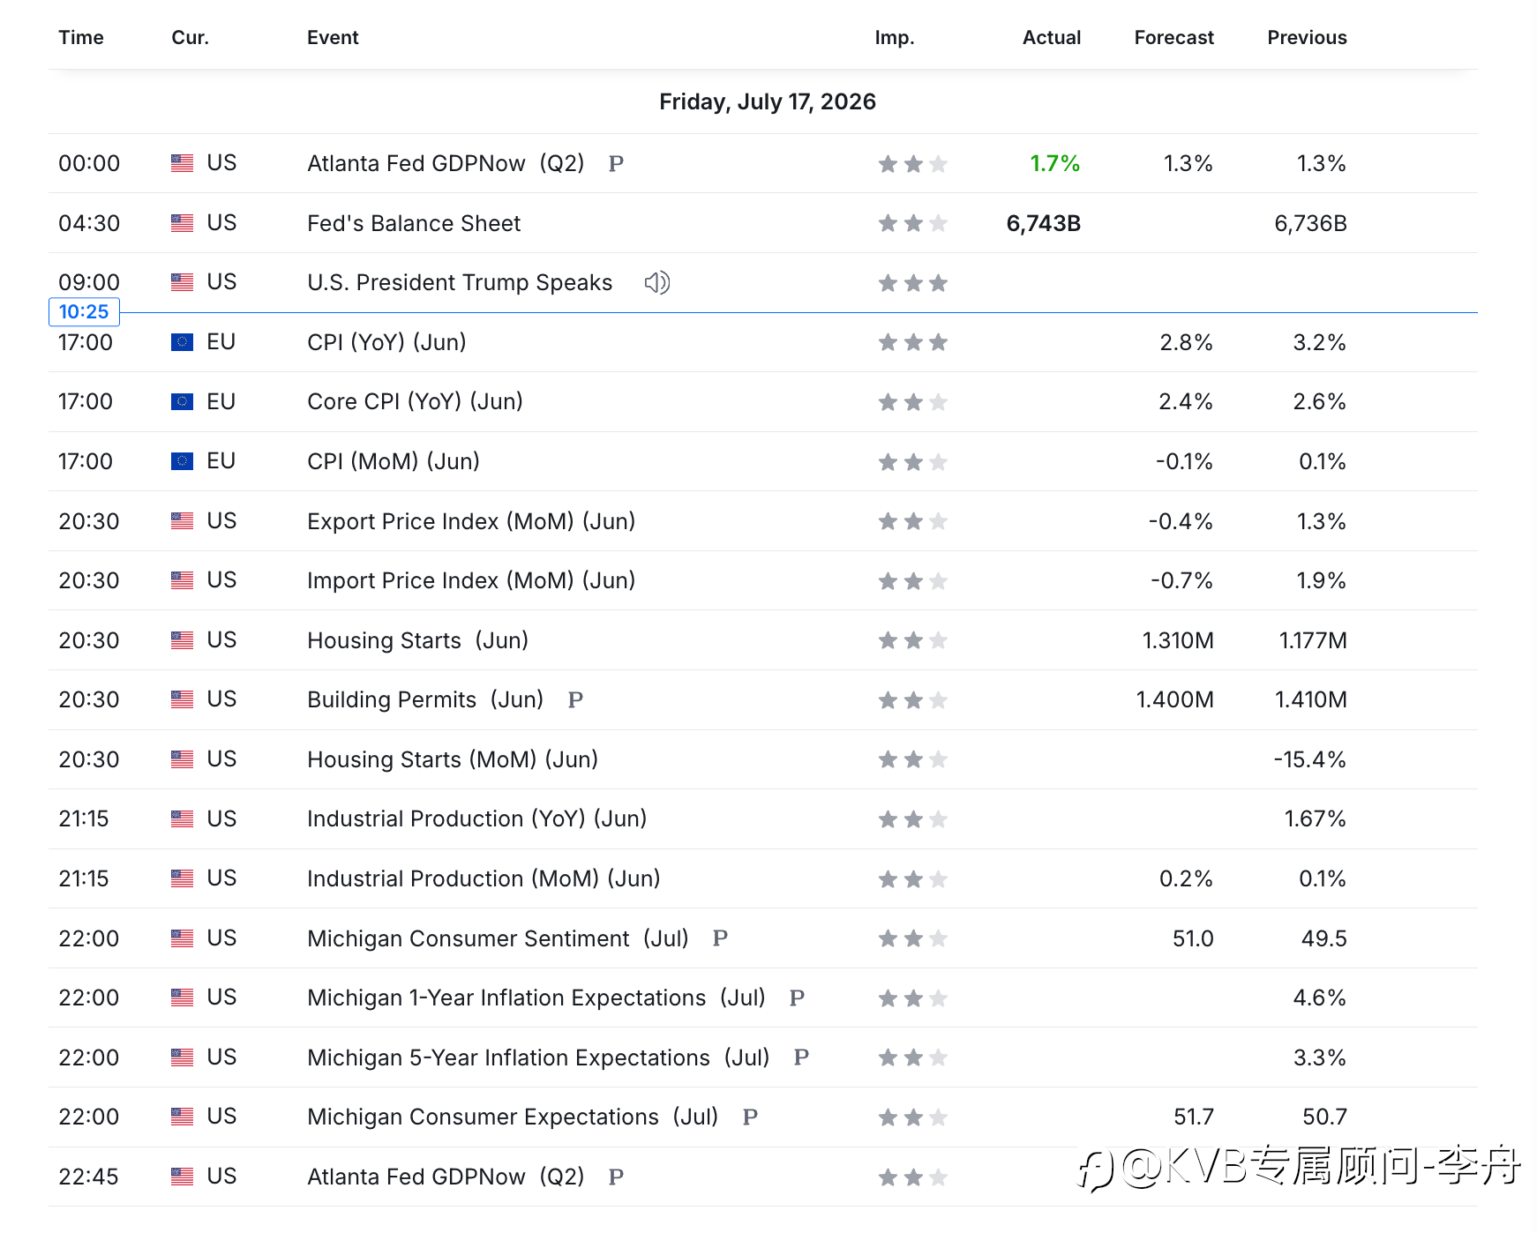The width and height of the screenshot is (1537, 1233).
Task: Click the Event column header
Action: (333, 37)
